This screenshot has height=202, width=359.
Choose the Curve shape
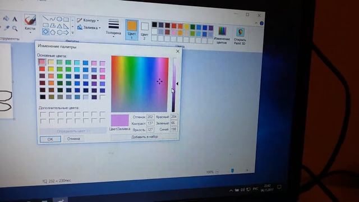(x=53, y=19)
